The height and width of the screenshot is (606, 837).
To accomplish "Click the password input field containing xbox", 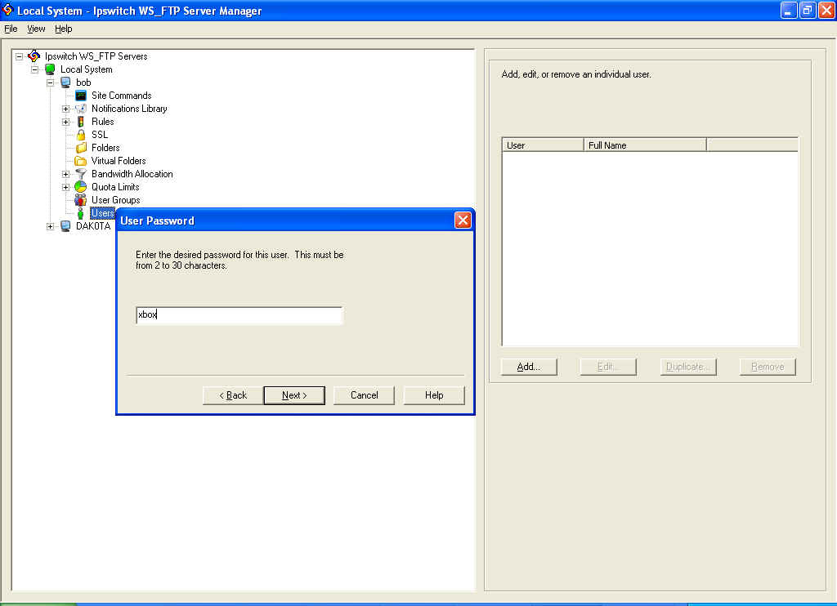I will pos(239,314).
